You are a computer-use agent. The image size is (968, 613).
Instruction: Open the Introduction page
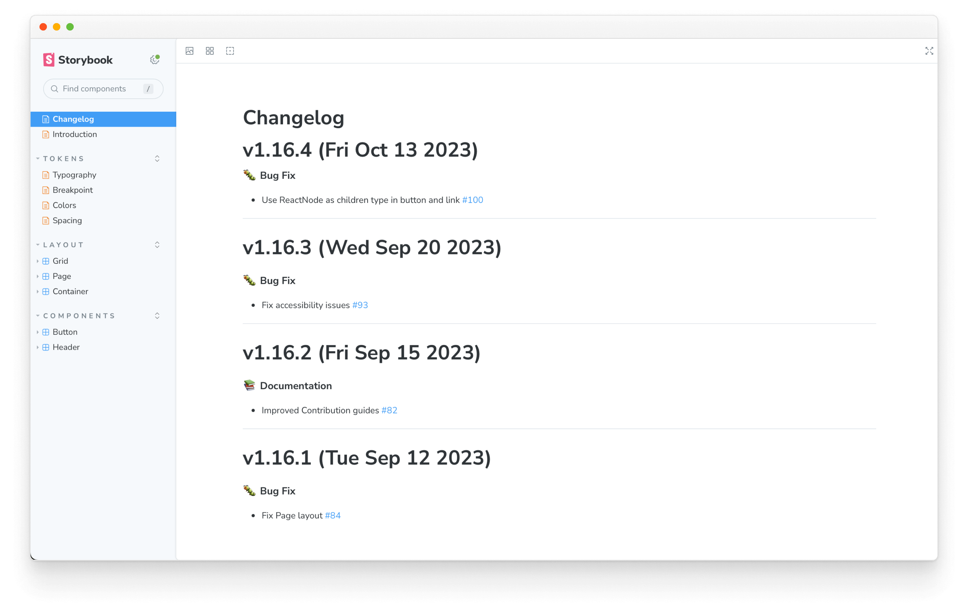point(75,134)
